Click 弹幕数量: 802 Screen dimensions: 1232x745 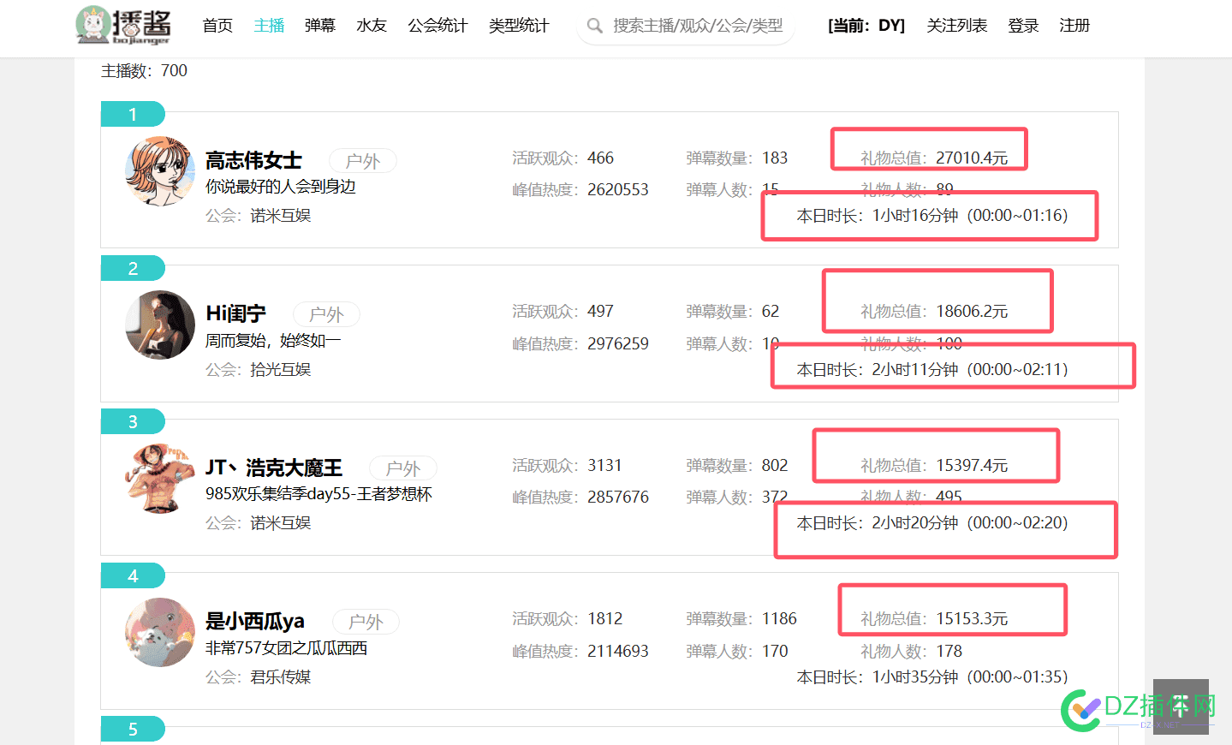(737, 466)
